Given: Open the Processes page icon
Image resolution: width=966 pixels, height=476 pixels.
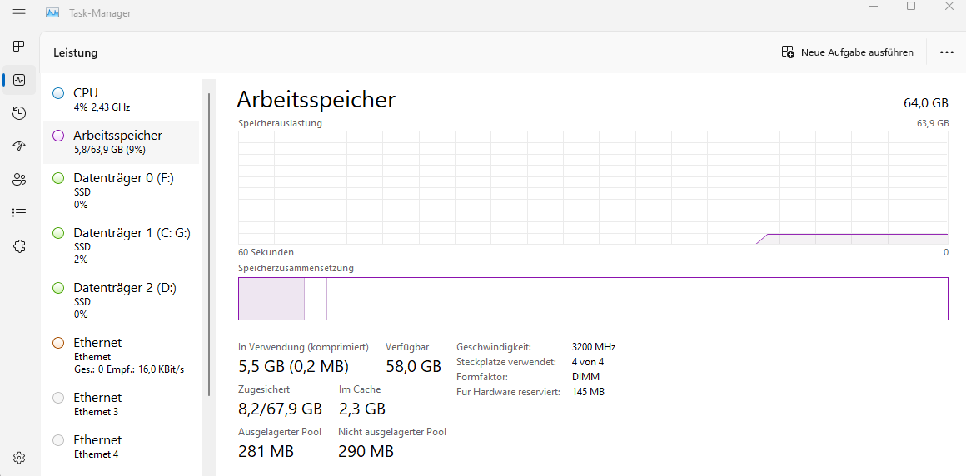Looking at the screenshot, I should point(19,46).
